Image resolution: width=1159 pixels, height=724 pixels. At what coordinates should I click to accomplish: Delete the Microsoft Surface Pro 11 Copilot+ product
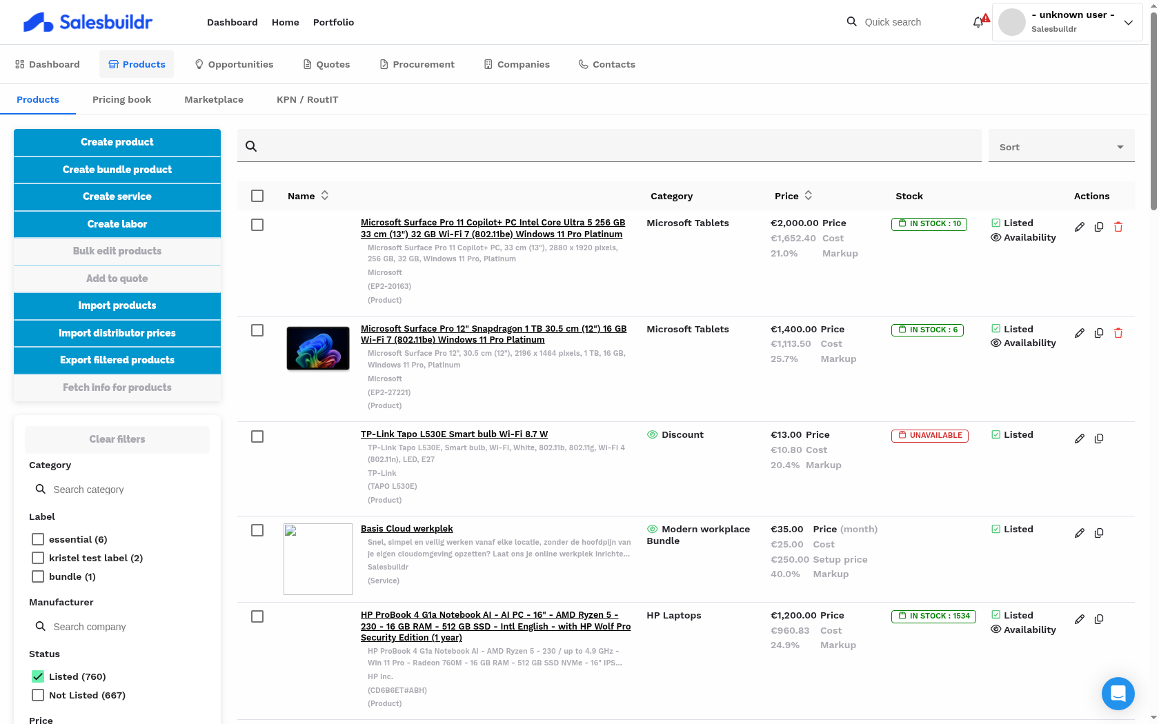click(1118, 227)
